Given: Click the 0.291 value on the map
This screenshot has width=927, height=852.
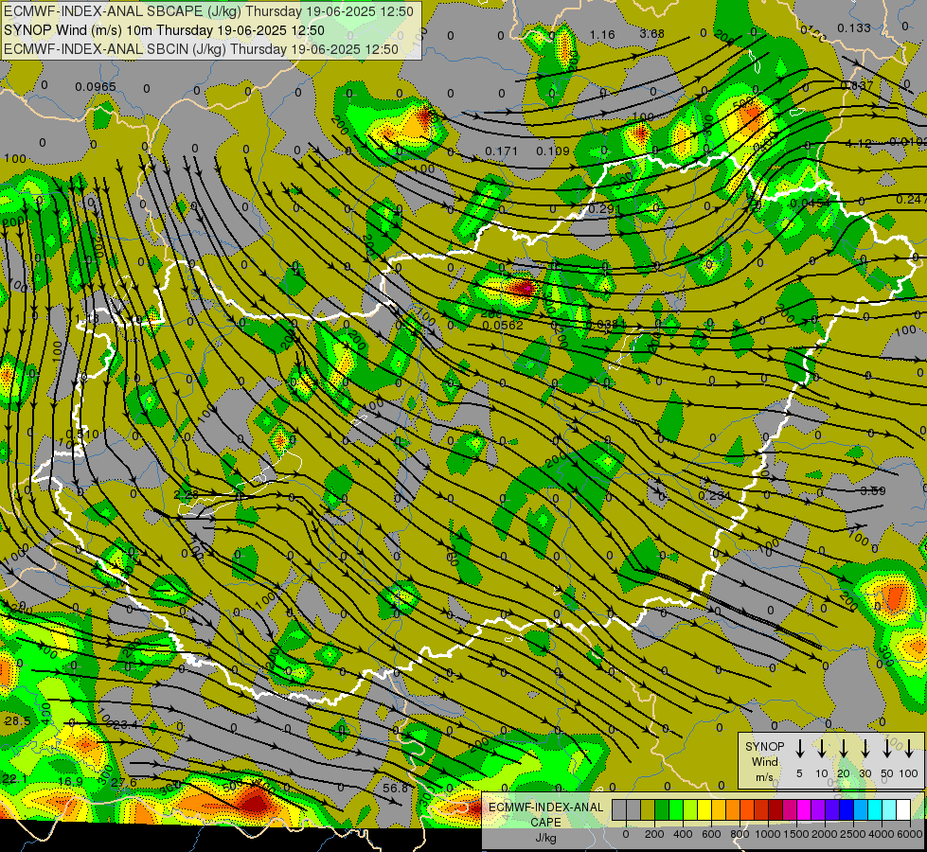Looking at the screenshot, I should coord(605,208).
